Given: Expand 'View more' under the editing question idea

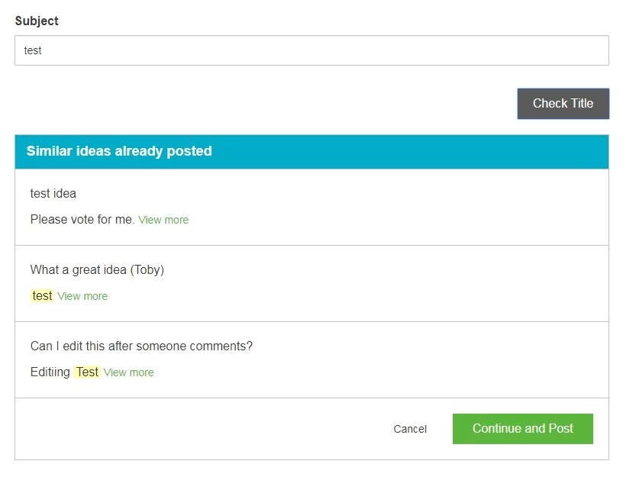Looking at the screenshot, I should point(128,372).
